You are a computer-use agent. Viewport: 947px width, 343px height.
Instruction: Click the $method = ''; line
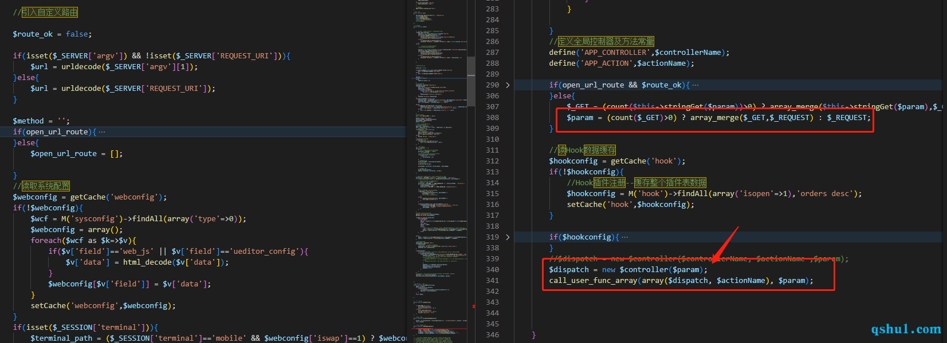point(41,121)
